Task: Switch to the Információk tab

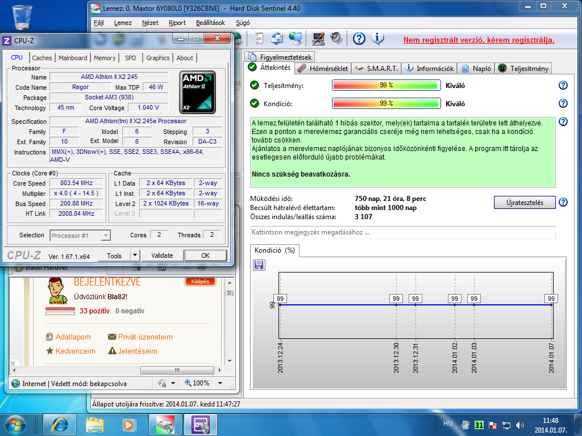Action: pyautogui.click(x=429, y=68)
